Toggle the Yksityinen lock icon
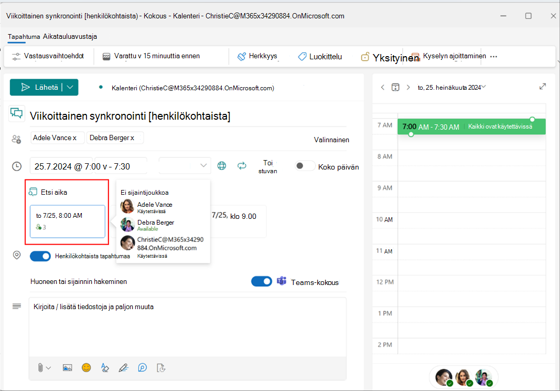The height and width of the screenshot is (391, 560). [x=364, y=57]
